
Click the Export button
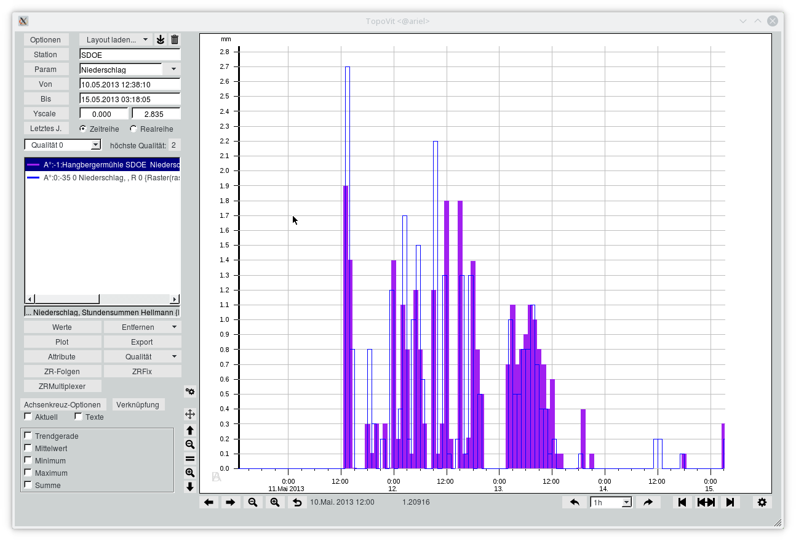coord(142,342)
